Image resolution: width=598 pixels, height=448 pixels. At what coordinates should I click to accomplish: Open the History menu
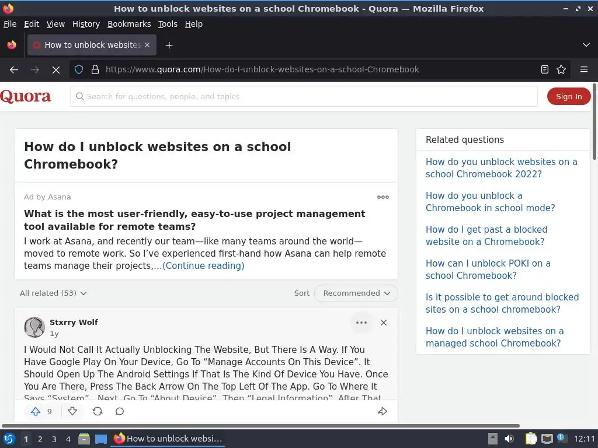[86, 24]
